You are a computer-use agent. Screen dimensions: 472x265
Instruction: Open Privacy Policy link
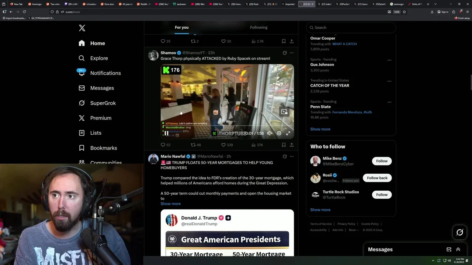(x=346, y=224)
